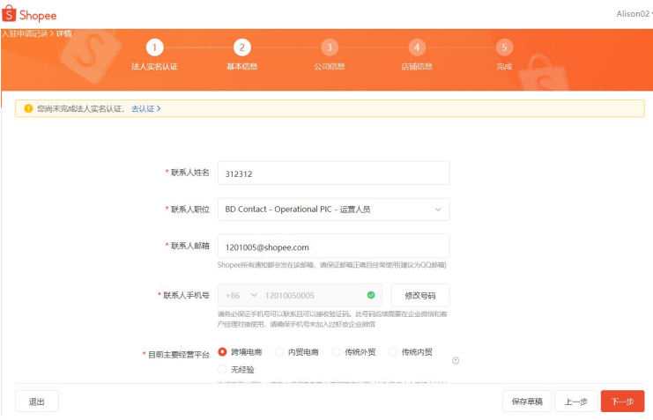Select the 无经验 radio option

222,370
